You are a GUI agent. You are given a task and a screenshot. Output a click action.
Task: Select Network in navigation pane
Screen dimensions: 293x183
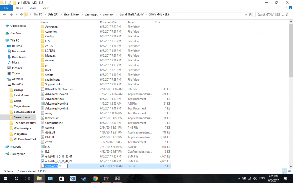[x=15, y=147]
